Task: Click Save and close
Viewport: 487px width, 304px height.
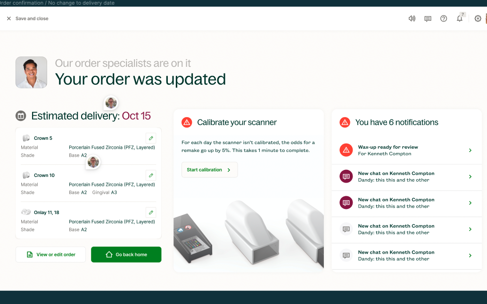Action: [27, 19]
